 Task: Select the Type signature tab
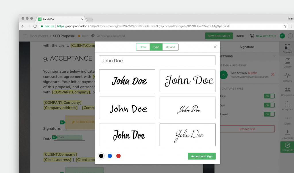tap(156, 47)
